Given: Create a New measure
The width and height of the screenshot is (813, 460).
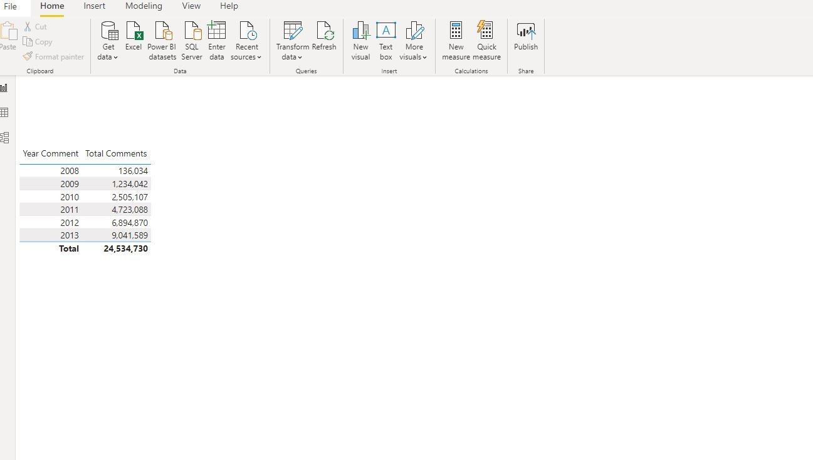Looking at the screenshot, I should pos(456,41).
